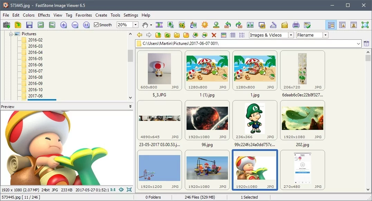The image size is (372, 201).
Task: Go to the previous image
Action: point(40,25)
